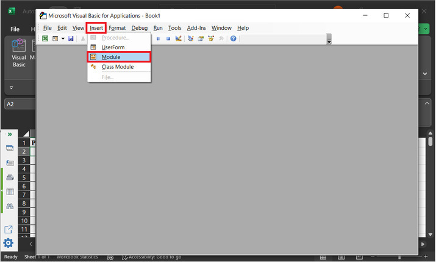Open the File menu in VBA editor
This screenshot has width=436, height=262.
tap(48, 28)
